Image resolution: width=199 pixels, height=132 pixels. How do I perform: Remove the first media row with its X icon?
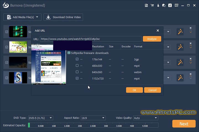(190, 28)
